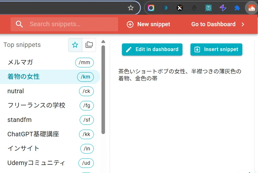
Task: Open the Extensions puzzle piece menu
Action: point(237,8)
